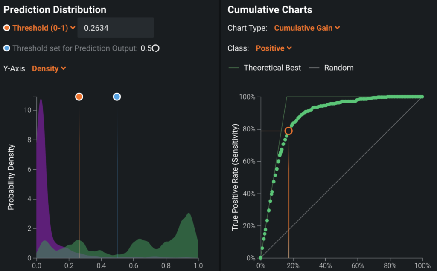
Task: Click the final curve point at 100%
Action: tap(422, 97)
